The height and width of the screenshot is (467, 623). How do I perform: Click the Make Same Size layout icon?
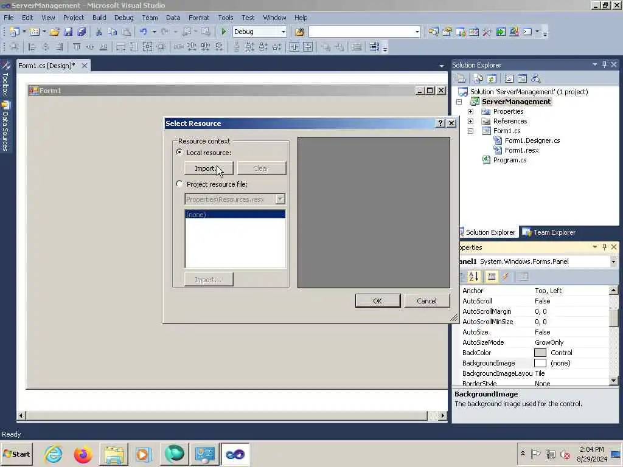pos(147,47)
